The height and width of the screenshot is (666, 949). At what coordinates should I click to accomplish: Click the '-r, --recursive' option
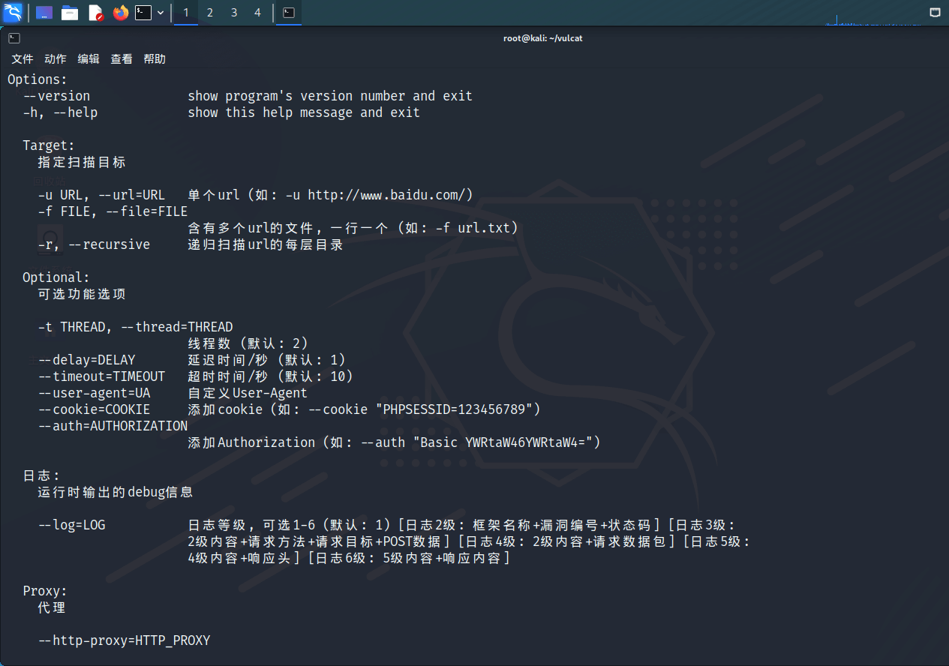point(94,244)
